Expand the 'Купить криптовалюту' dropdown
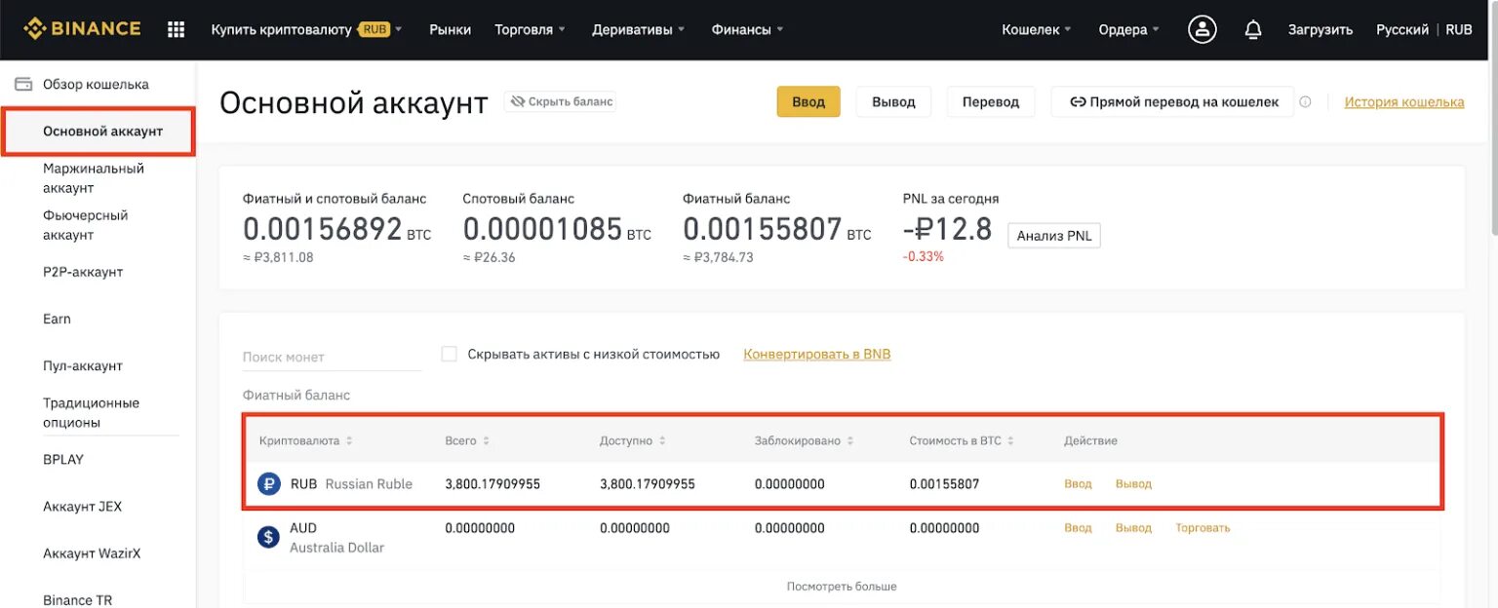 (x=306, y=29)
